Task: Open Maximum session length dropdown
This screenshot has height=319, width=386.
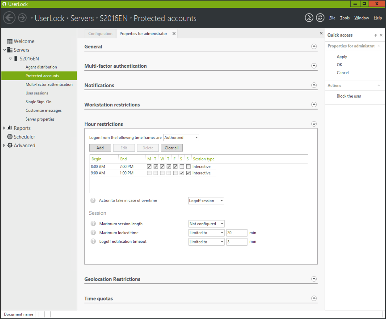Action: (206, 224)
